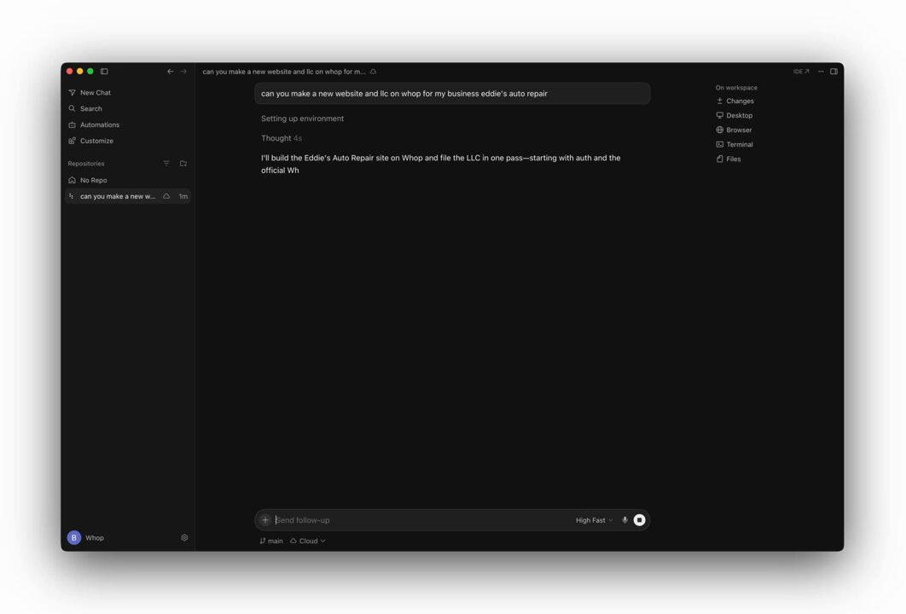Image resolution: width=906 pixels, height=614 pixels.
Task: Expand the Thought 4s section
Action: (x=282, y=138)
